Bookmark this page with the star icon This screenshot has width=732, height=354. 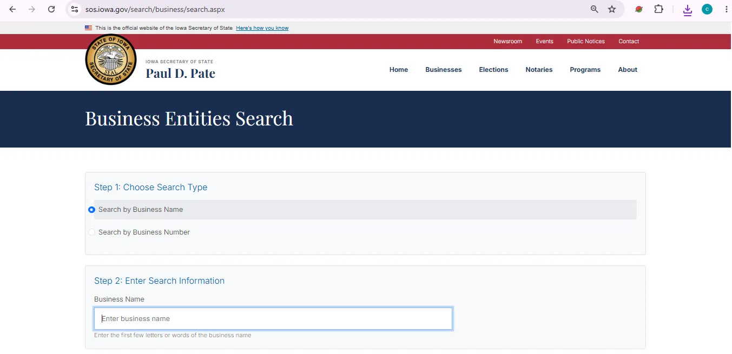(612, 9)
